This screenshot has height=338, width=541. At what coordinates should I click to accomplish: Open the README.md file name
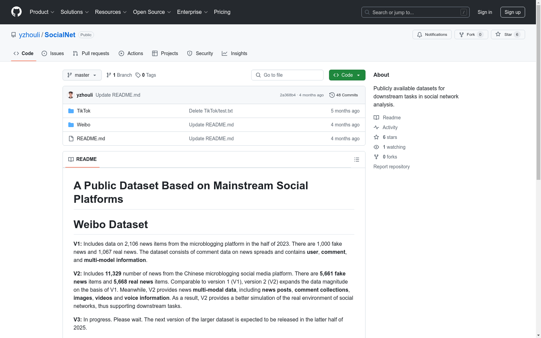91,139
